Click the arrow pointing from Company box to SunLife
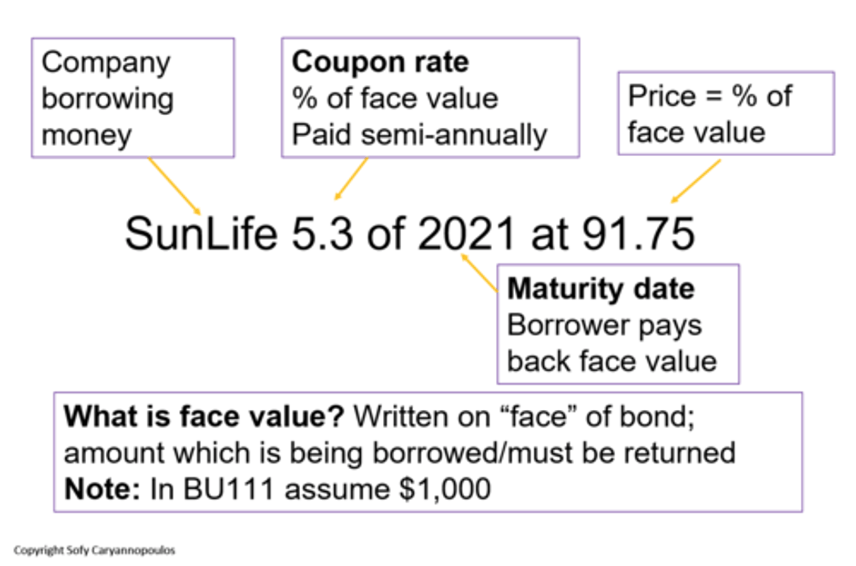856x566 pixels. point(174,185)
